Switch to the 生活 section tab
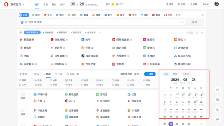The width and height of the screenshot is (224, 126). [x=35, y=74]
